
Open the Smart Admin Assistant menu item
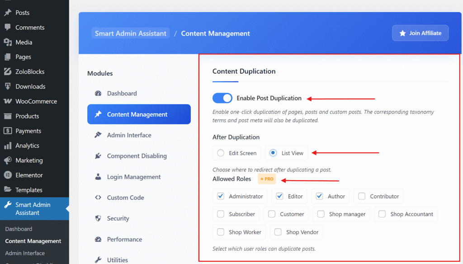(x=34, y=208)
